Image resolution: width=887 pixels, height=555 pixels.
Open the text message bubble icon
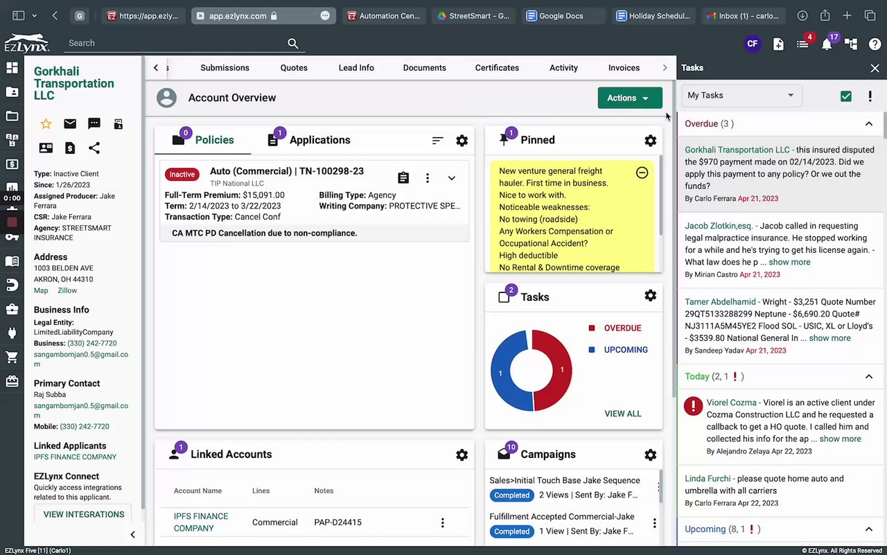pyautogui.click(x=94, y=124)
